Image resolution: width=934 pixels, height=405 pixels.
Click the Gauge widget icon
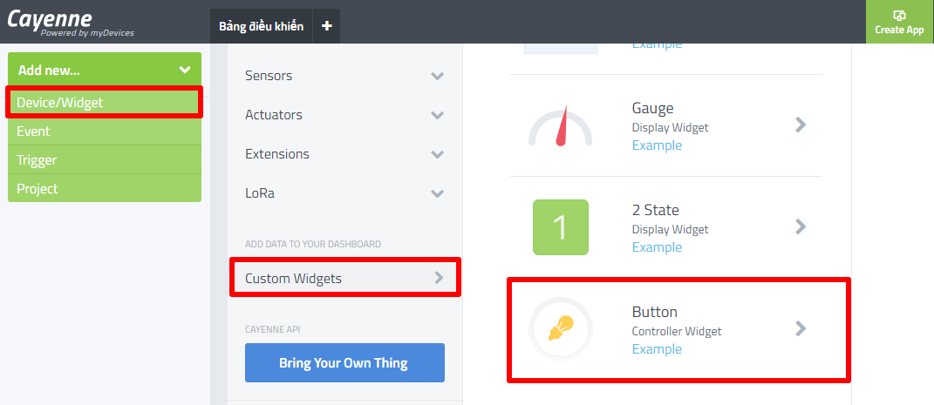560,126
